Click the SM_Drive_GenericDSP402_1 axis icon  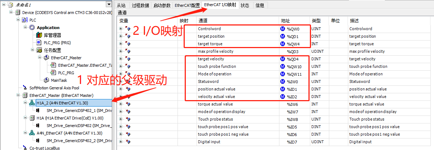(38, 111)
